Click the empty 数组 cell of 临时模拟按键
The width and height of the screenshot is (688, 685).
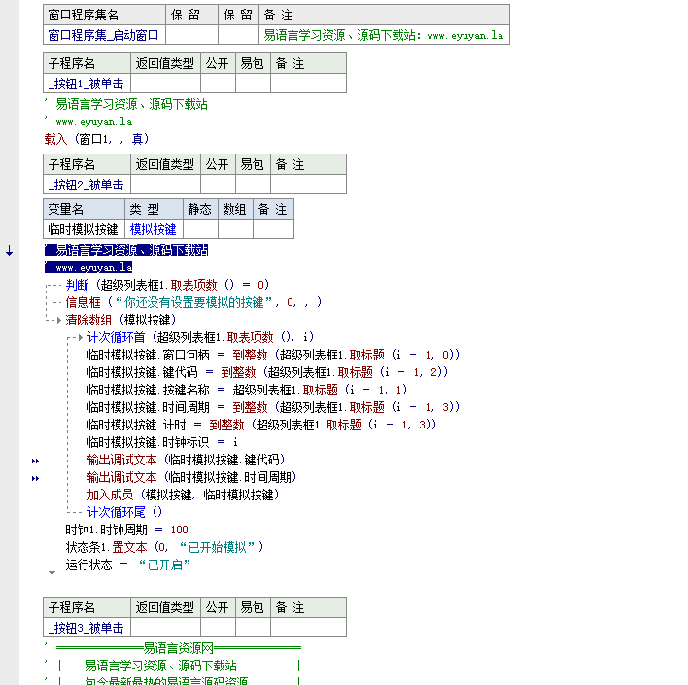(235, 229)
